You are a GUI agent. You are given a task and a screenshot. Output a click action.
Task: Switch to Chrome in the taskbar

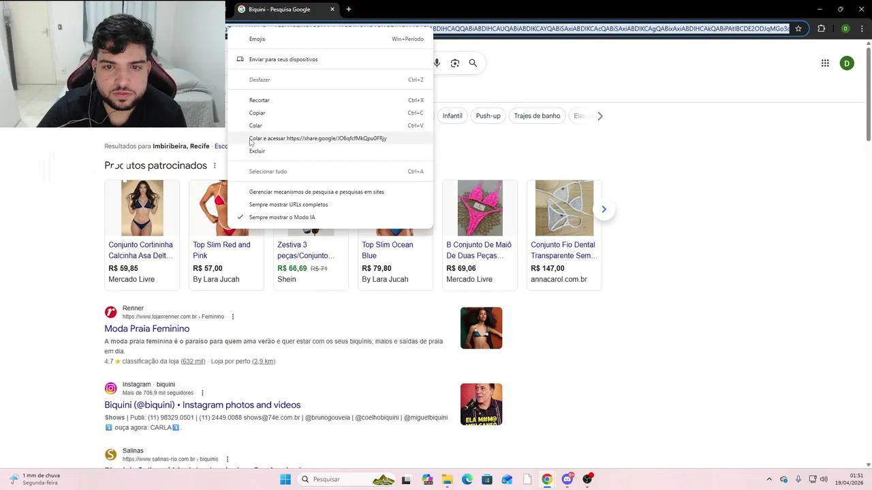click(x=547, y=479)
